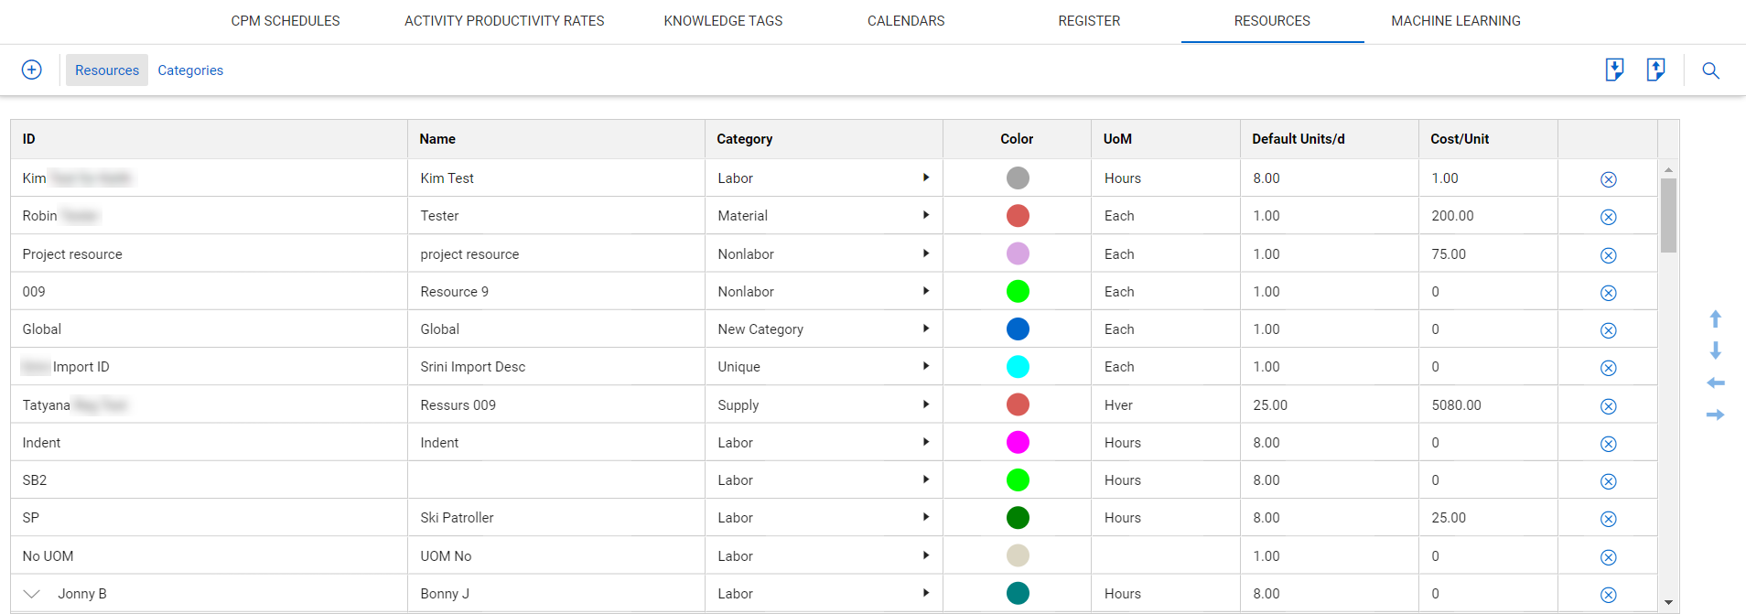Click the move down arrow icon
Viewport: 1746px width, 614px height.
point(1716,350)
